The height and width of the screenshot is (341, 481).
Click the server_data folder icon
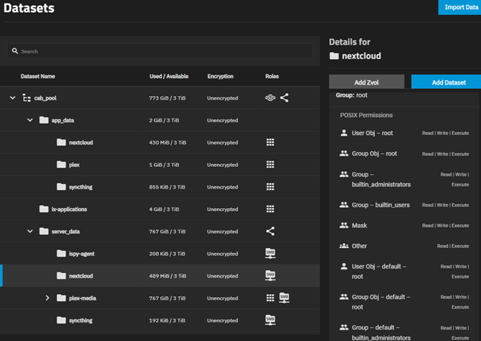point(44,231)
